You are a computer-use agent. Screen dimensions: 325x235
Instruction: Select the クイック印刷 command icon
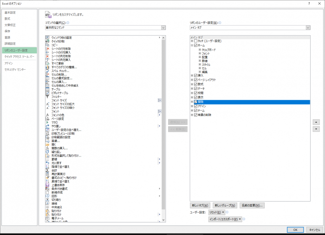click(48, 41)
